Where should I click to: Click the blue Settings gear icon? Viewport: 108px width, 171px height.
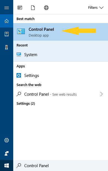[19, 75]
